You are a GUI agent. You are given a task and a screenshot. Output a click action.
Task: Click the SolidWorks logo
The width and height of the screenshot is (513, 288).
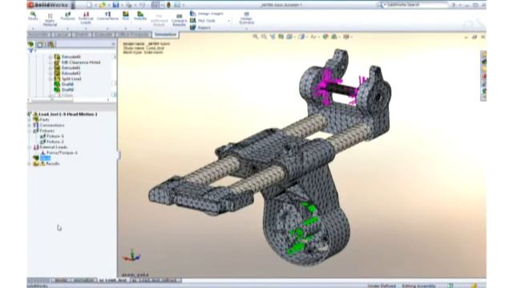click(x=48, y=5)
